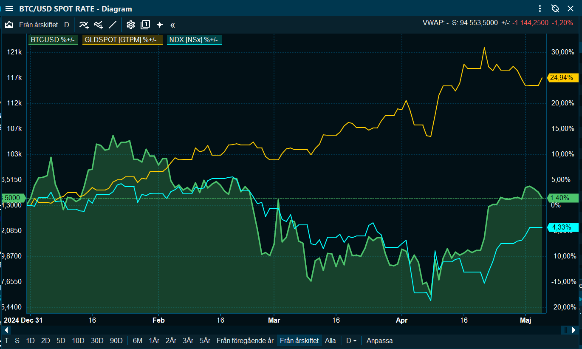582x349 pixels.
Task: Set the range to 3År
Action: tap(188, 340)
